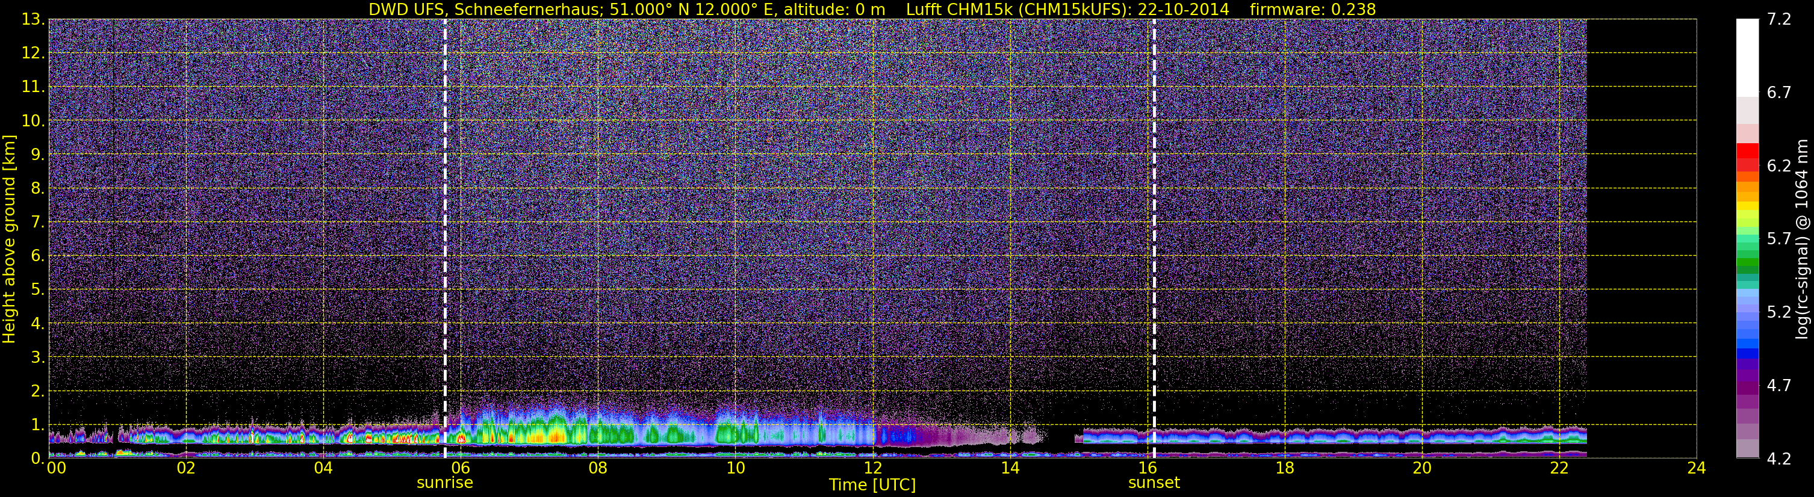Click the 02 time tick label

186,468
